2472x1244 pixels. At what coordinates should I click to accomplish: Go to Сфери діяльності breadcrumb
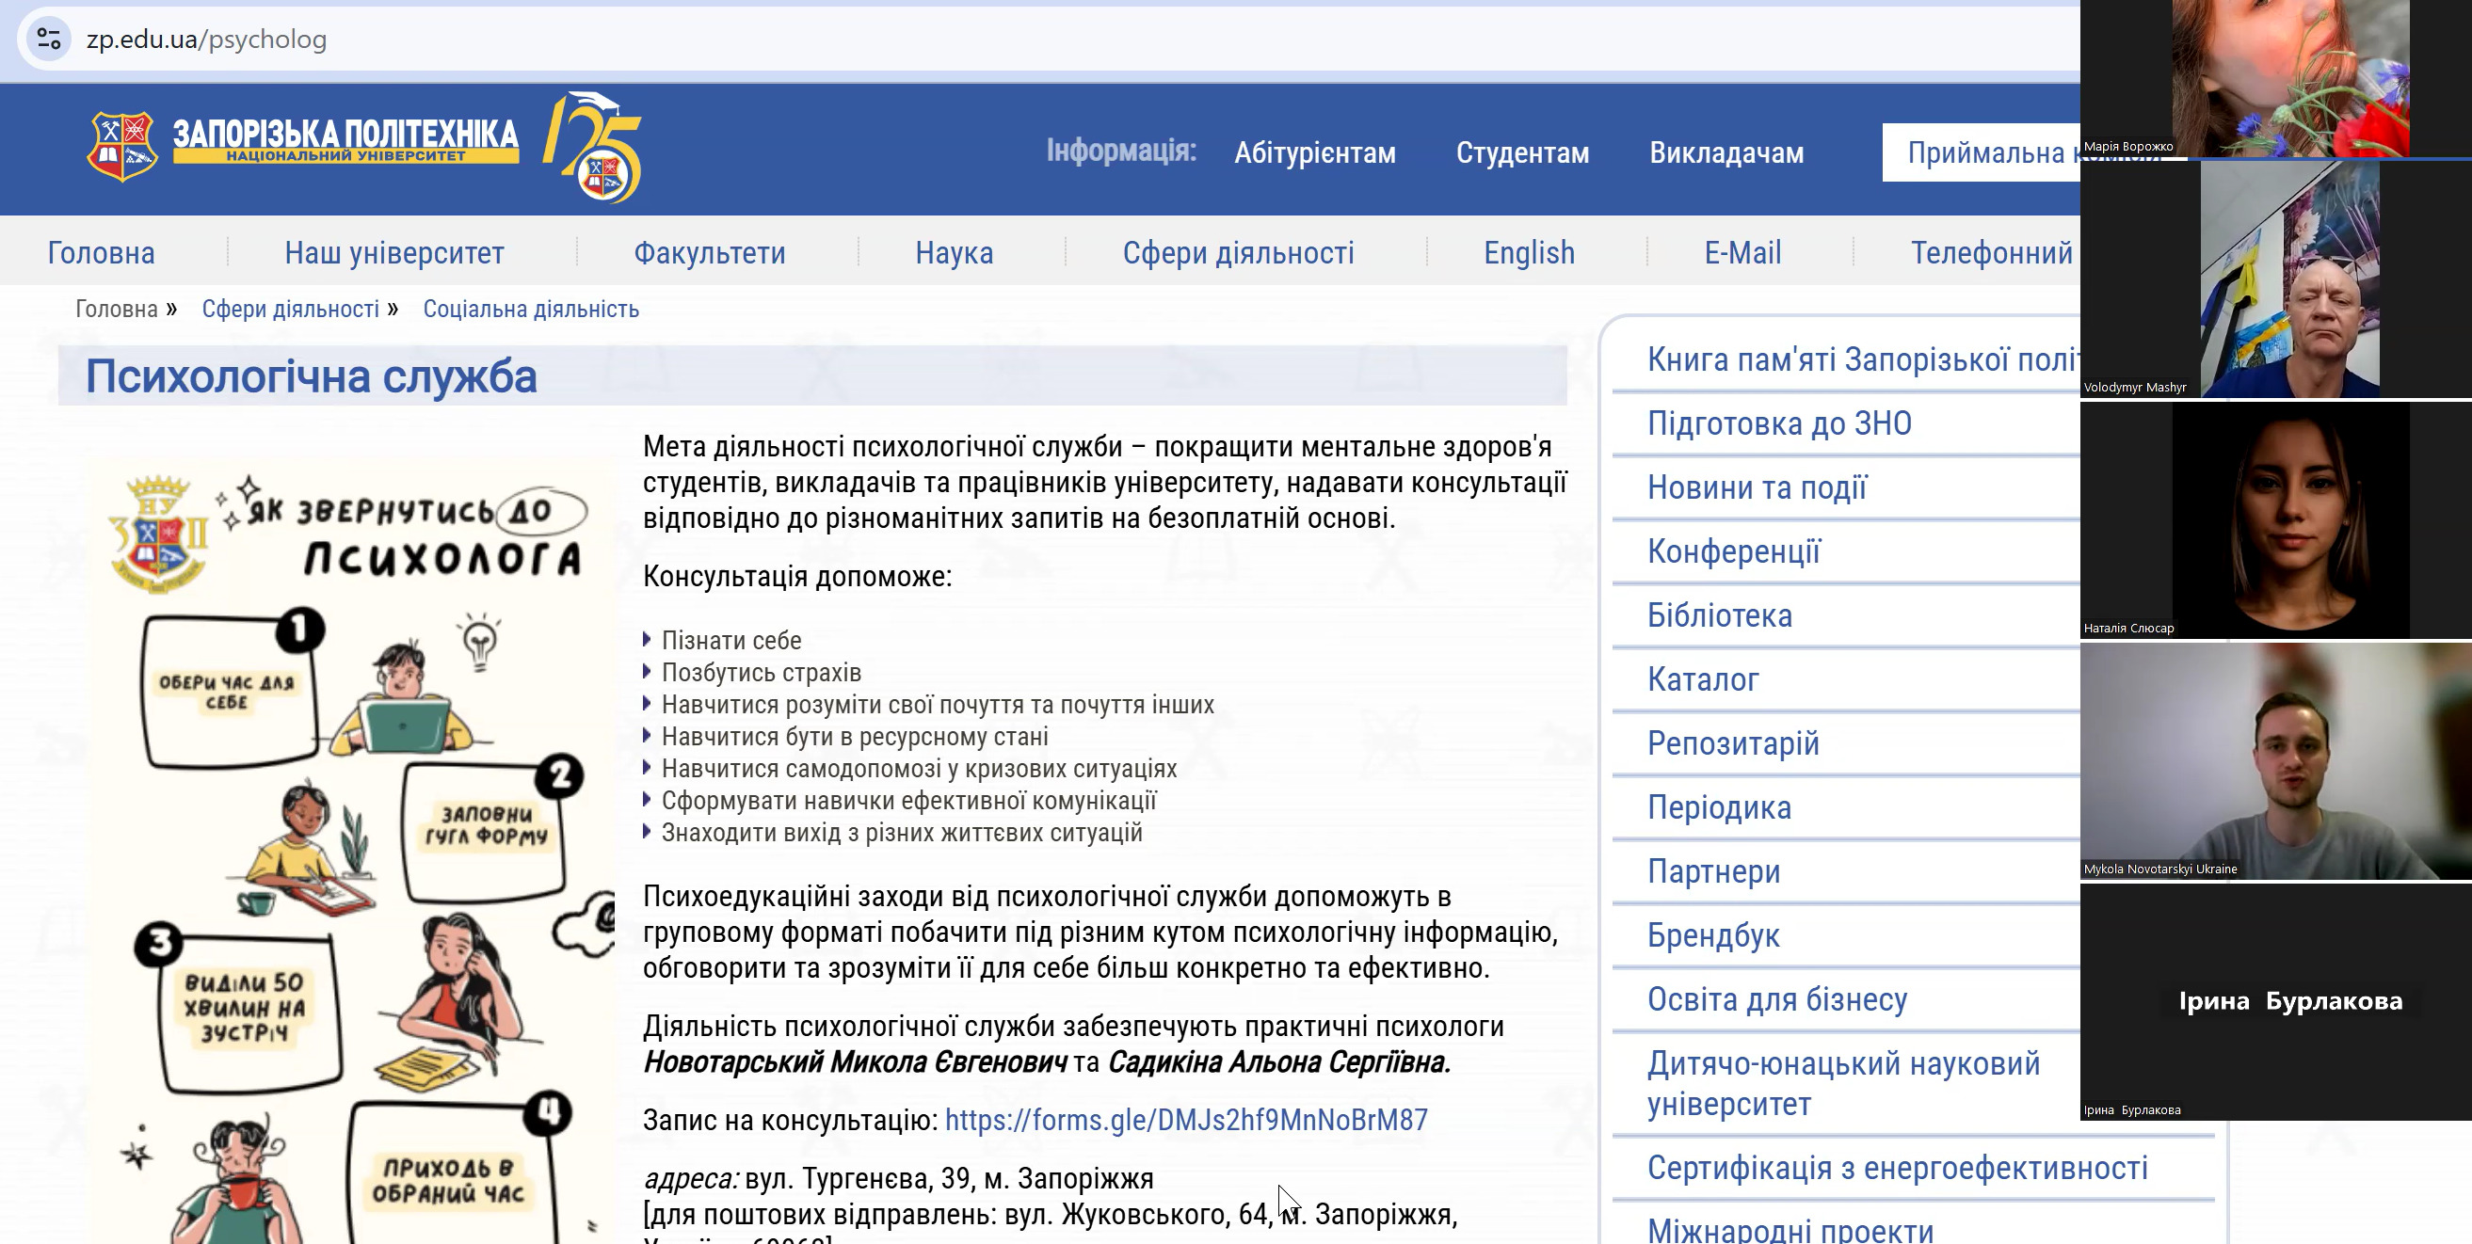[290, 309]
